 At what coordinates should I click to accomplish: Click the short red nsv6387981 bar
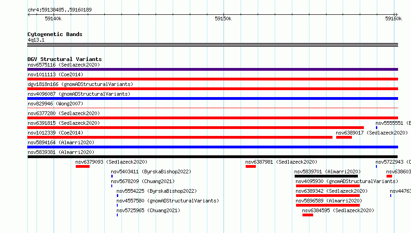pyautogui.click(x=251, y=166)
